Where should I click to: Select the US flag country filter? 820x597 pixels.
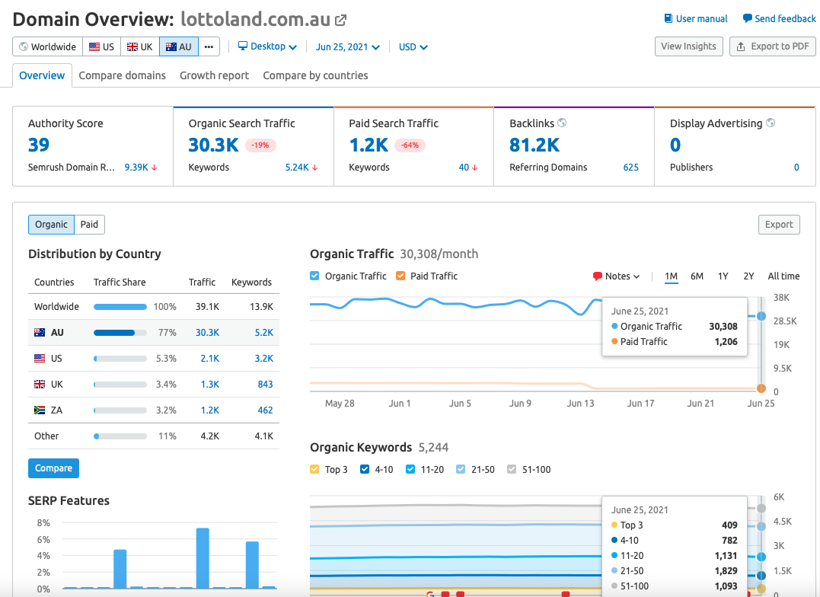pyautogui.click(x=101, y=46)
